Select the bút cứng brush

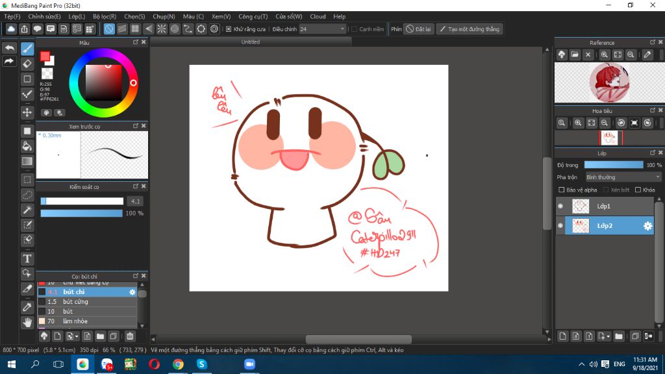pyautogui.click(x=88, y=302)
